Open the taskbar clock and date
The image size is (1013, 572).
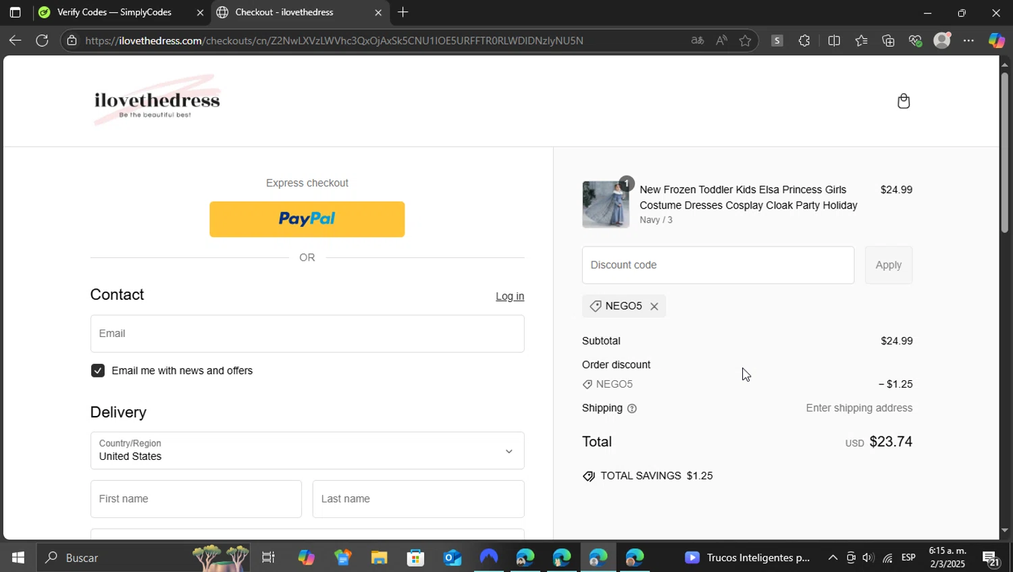click(947, 558)
